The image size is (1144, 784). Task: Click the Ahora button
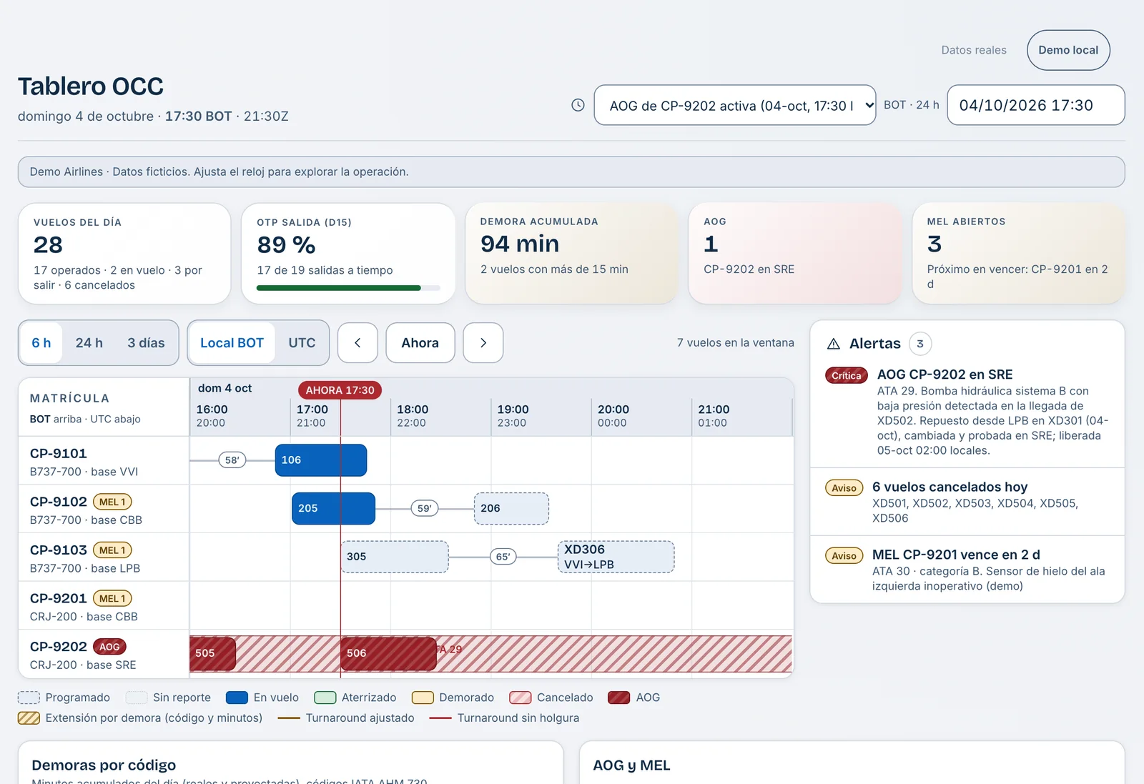coord(420,343)
